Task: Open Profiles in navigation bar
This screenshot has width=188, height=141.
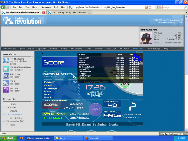Action: pyautogui.click(x=64, y=49)
